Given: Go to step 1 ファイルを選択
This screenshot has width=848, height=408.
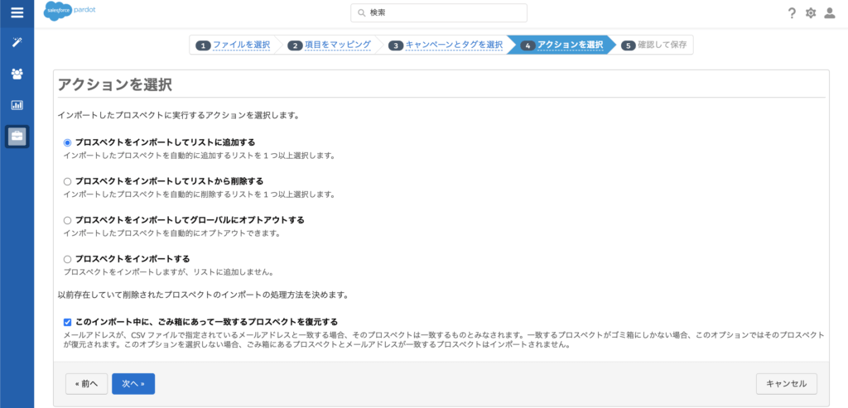Looking at the screenshot, I should click(x=234, y=46).
